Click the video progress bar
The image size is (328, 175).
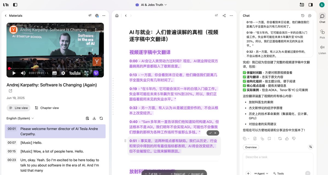(x=55, y=68)
